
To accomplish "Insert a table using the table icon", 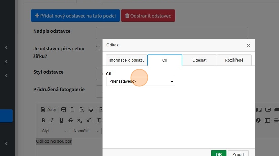I will point(267,120).
